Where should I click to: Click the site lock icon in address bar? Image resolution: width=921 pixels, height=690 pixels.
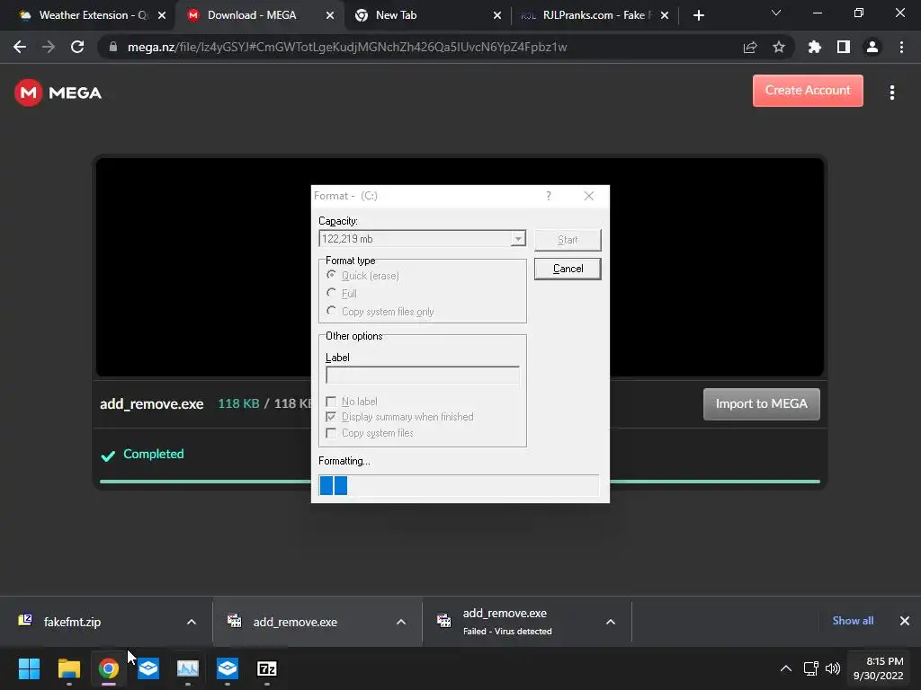[113, 47]
